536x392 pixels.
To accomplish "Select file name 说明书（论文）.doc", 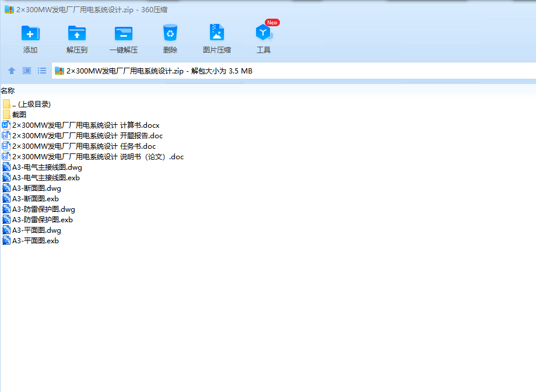I will tap(98, 157).
